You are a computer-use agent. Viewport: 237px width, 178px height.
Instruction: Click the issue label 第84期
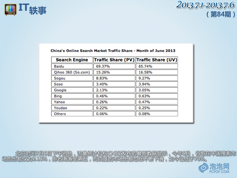[x=221, y=15]
